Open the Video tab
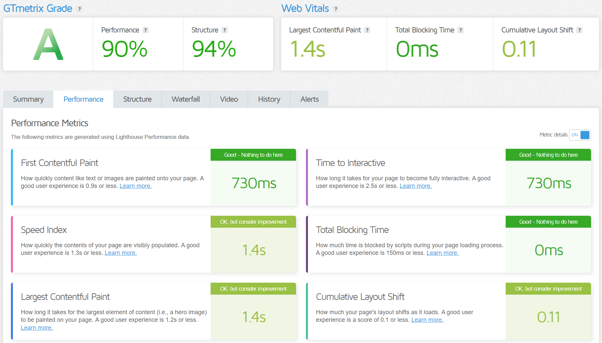 point(229,99)
